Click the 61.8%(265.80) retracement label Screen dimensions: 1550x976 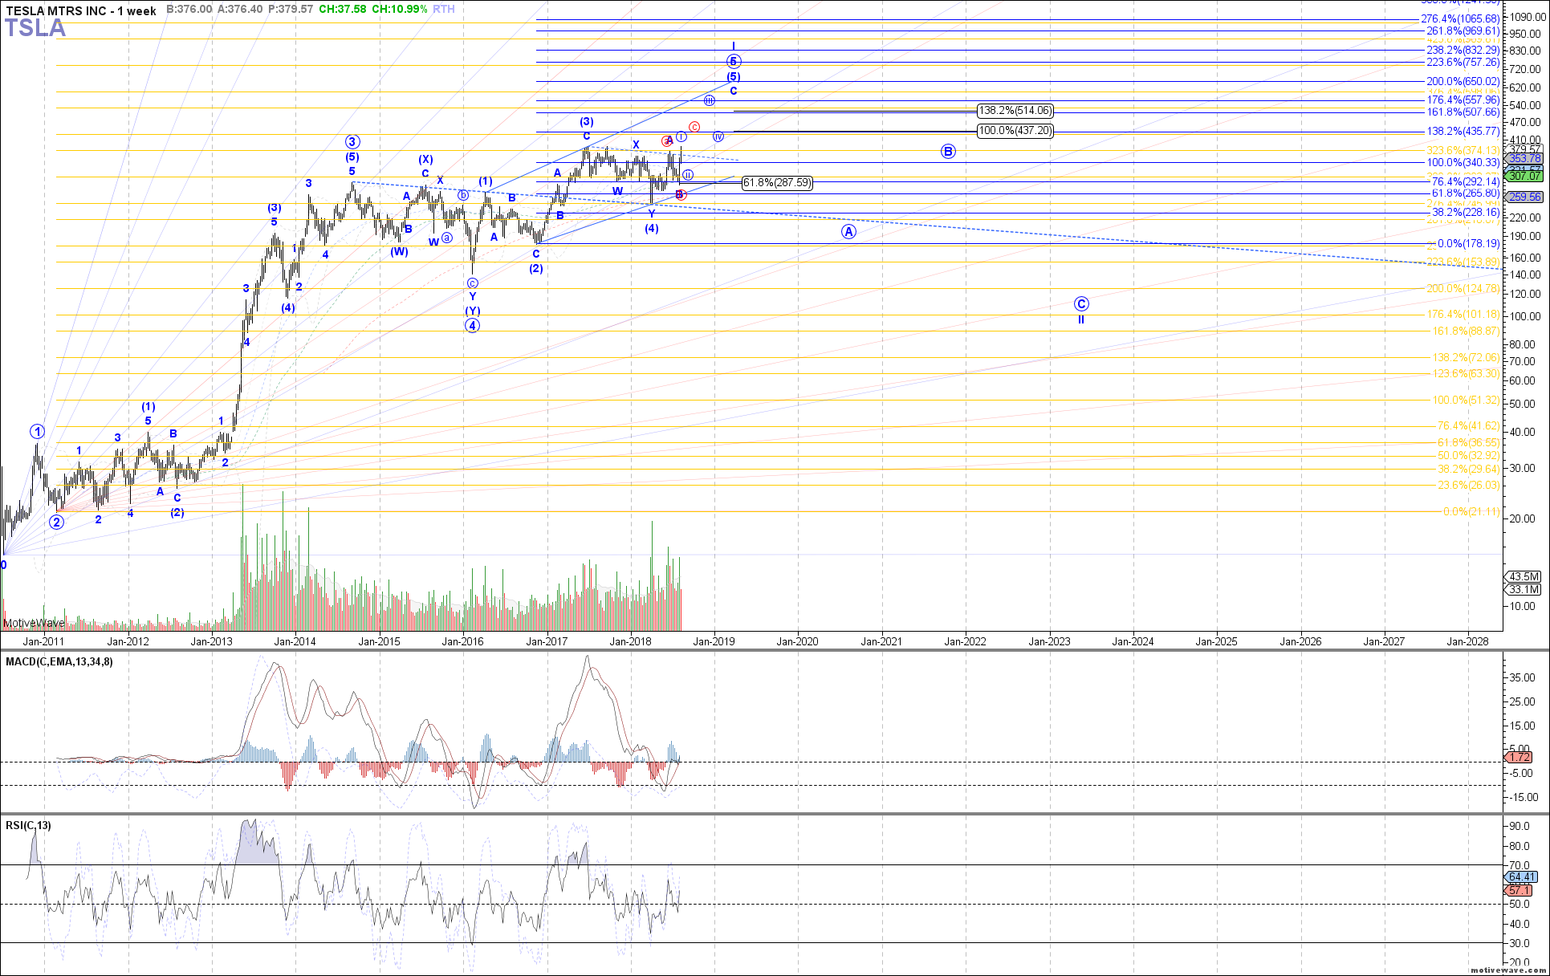[1466, 193]
